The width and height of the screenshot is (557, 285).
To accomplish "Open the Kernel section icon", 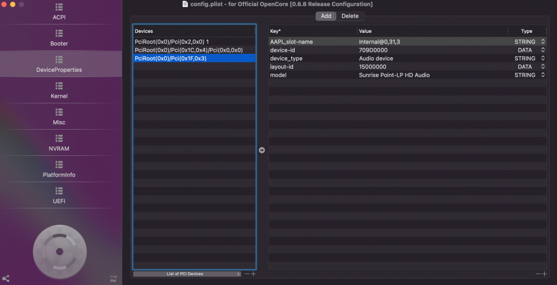I will point(59,86).
